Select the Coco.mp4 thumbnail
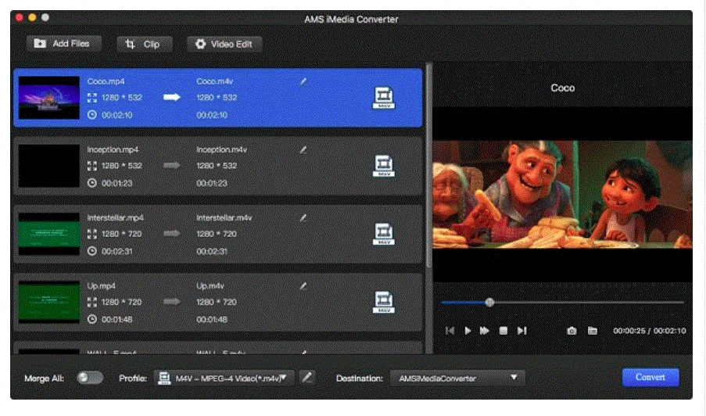This screenshot has height=416, width=706. click(49, 98)
